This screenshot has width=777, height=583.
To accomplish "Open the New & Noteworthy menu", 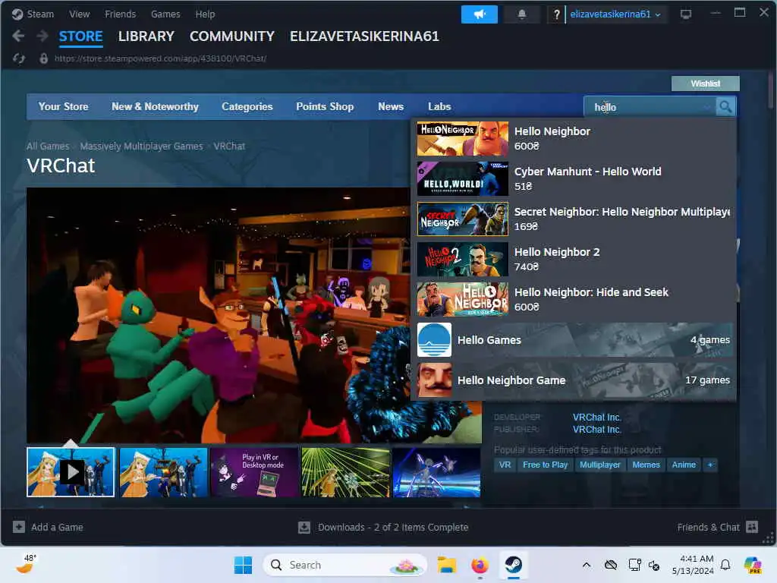I will [155, 106].
